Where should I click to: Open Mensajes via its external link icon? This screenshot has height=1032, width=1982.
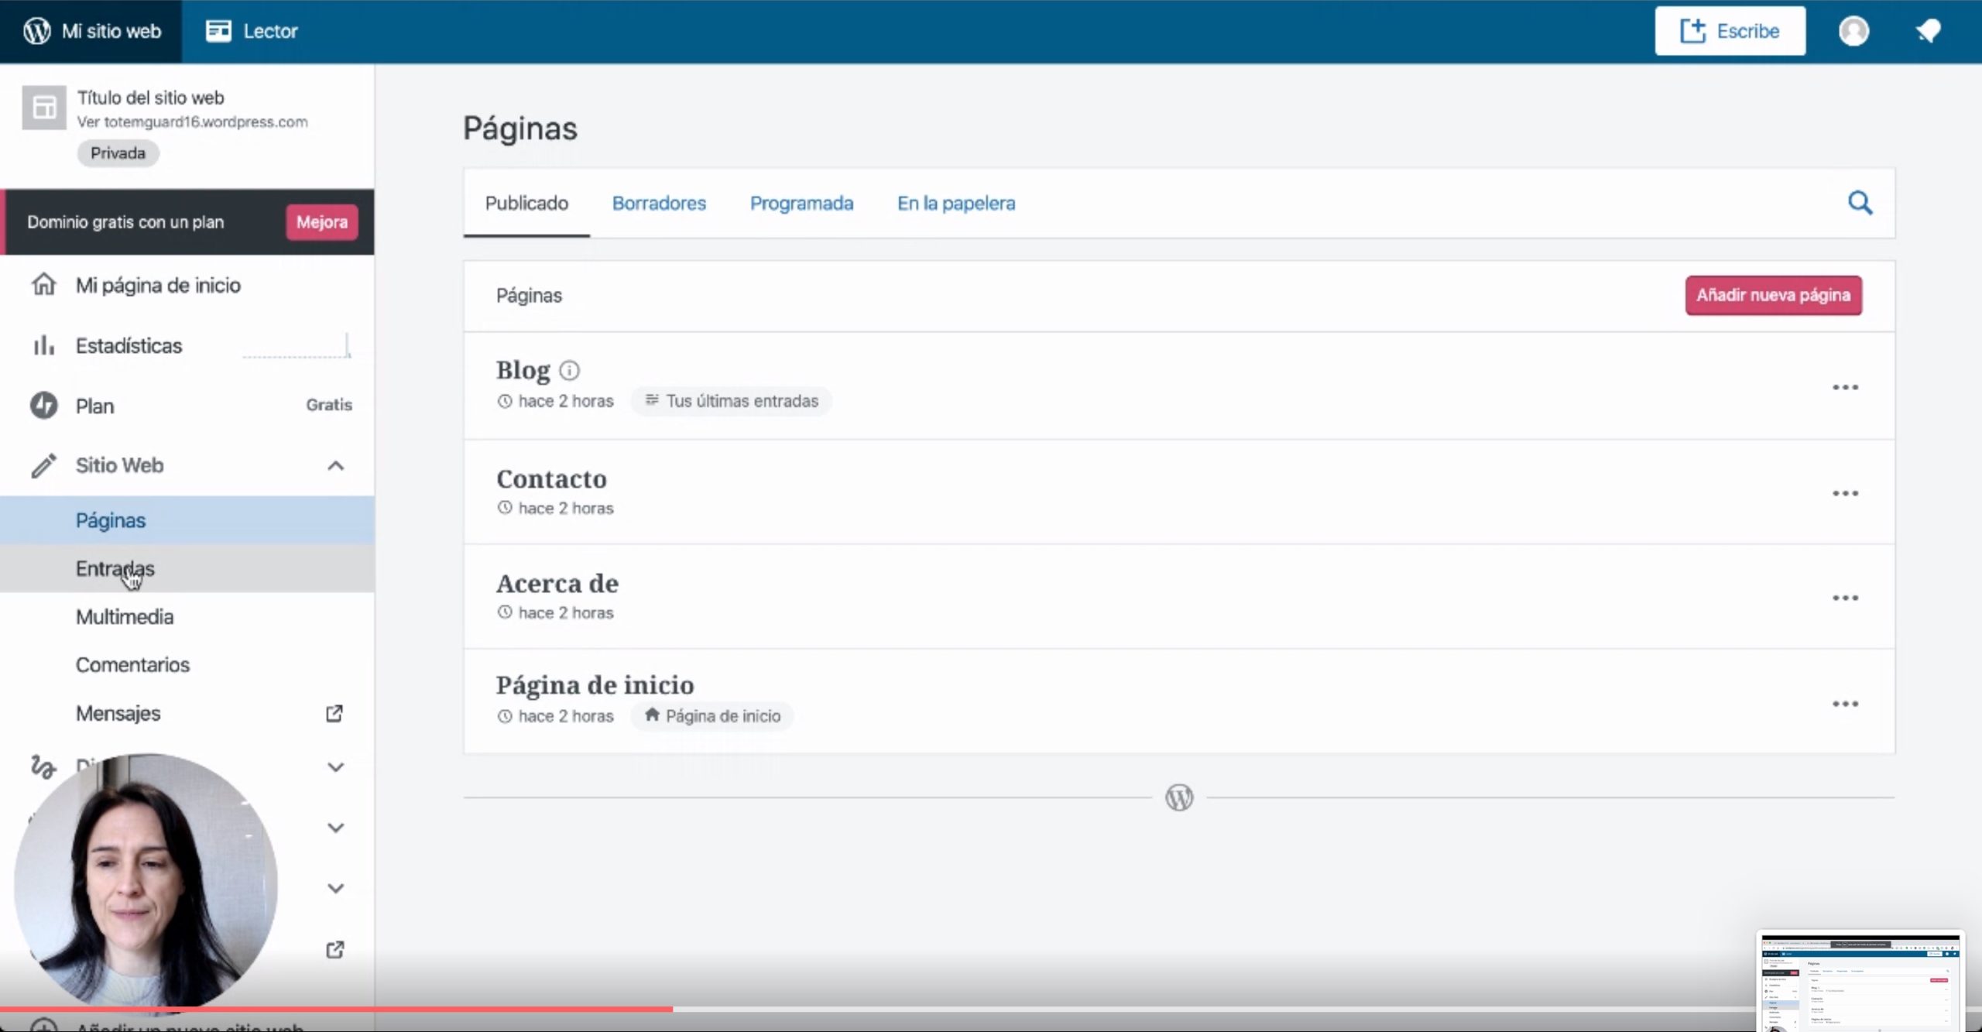(334, 713)
